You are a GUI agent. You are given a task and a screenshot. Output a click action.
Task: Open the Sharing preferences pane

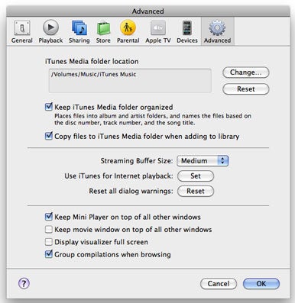79,31
